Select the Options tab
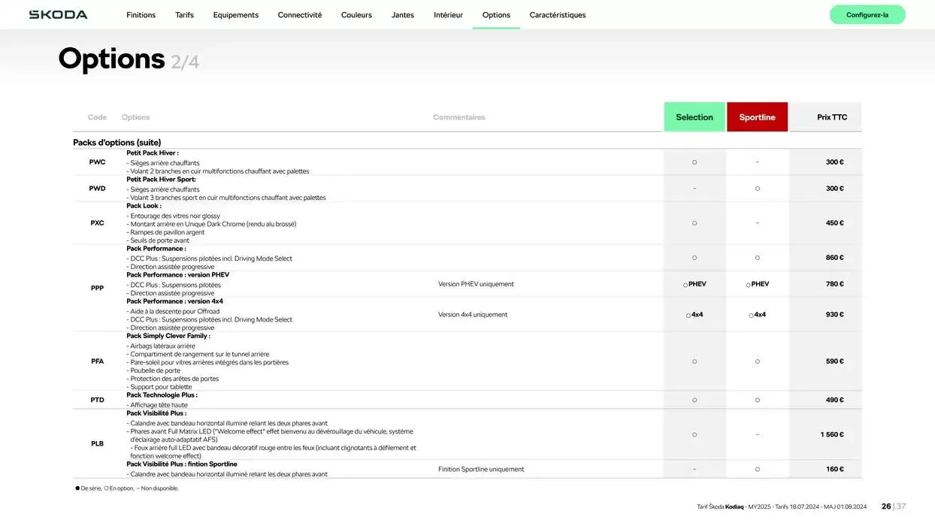 click(496, 15)
